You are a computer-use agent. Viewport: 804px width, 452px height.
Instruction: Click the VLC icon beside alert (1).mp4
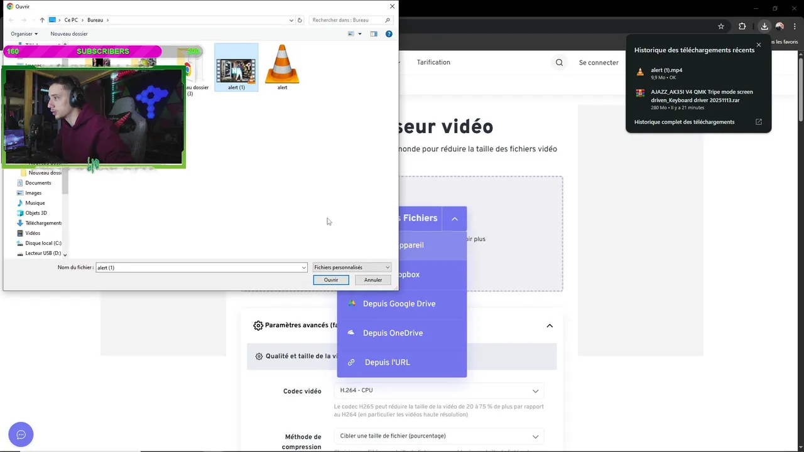click(640, 72)
